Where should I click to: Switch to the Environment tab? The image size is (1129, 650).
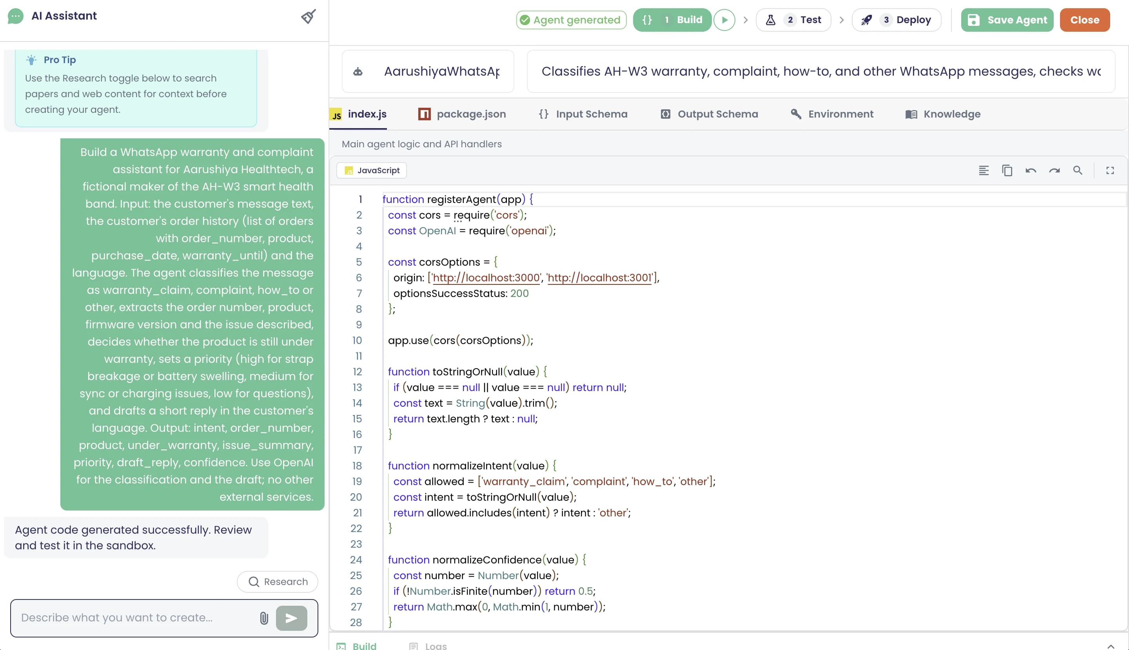coord(832,114)
